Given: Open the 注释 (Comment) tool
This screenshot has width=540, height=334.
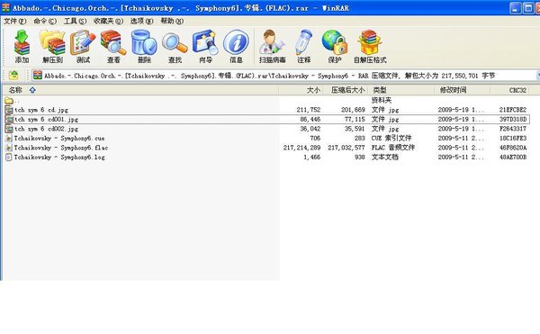Looking at the screenshot, I should click(304, 46).
